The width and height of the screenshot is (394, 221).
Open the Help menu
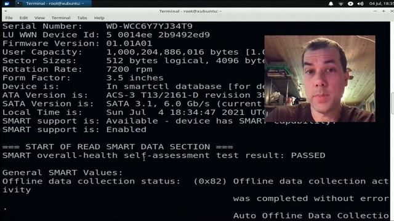[x=99, y=18]
